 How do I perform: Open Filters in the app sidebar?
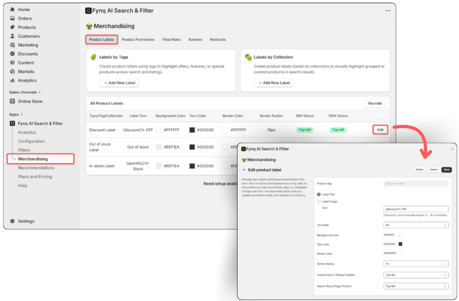(24, 150)
